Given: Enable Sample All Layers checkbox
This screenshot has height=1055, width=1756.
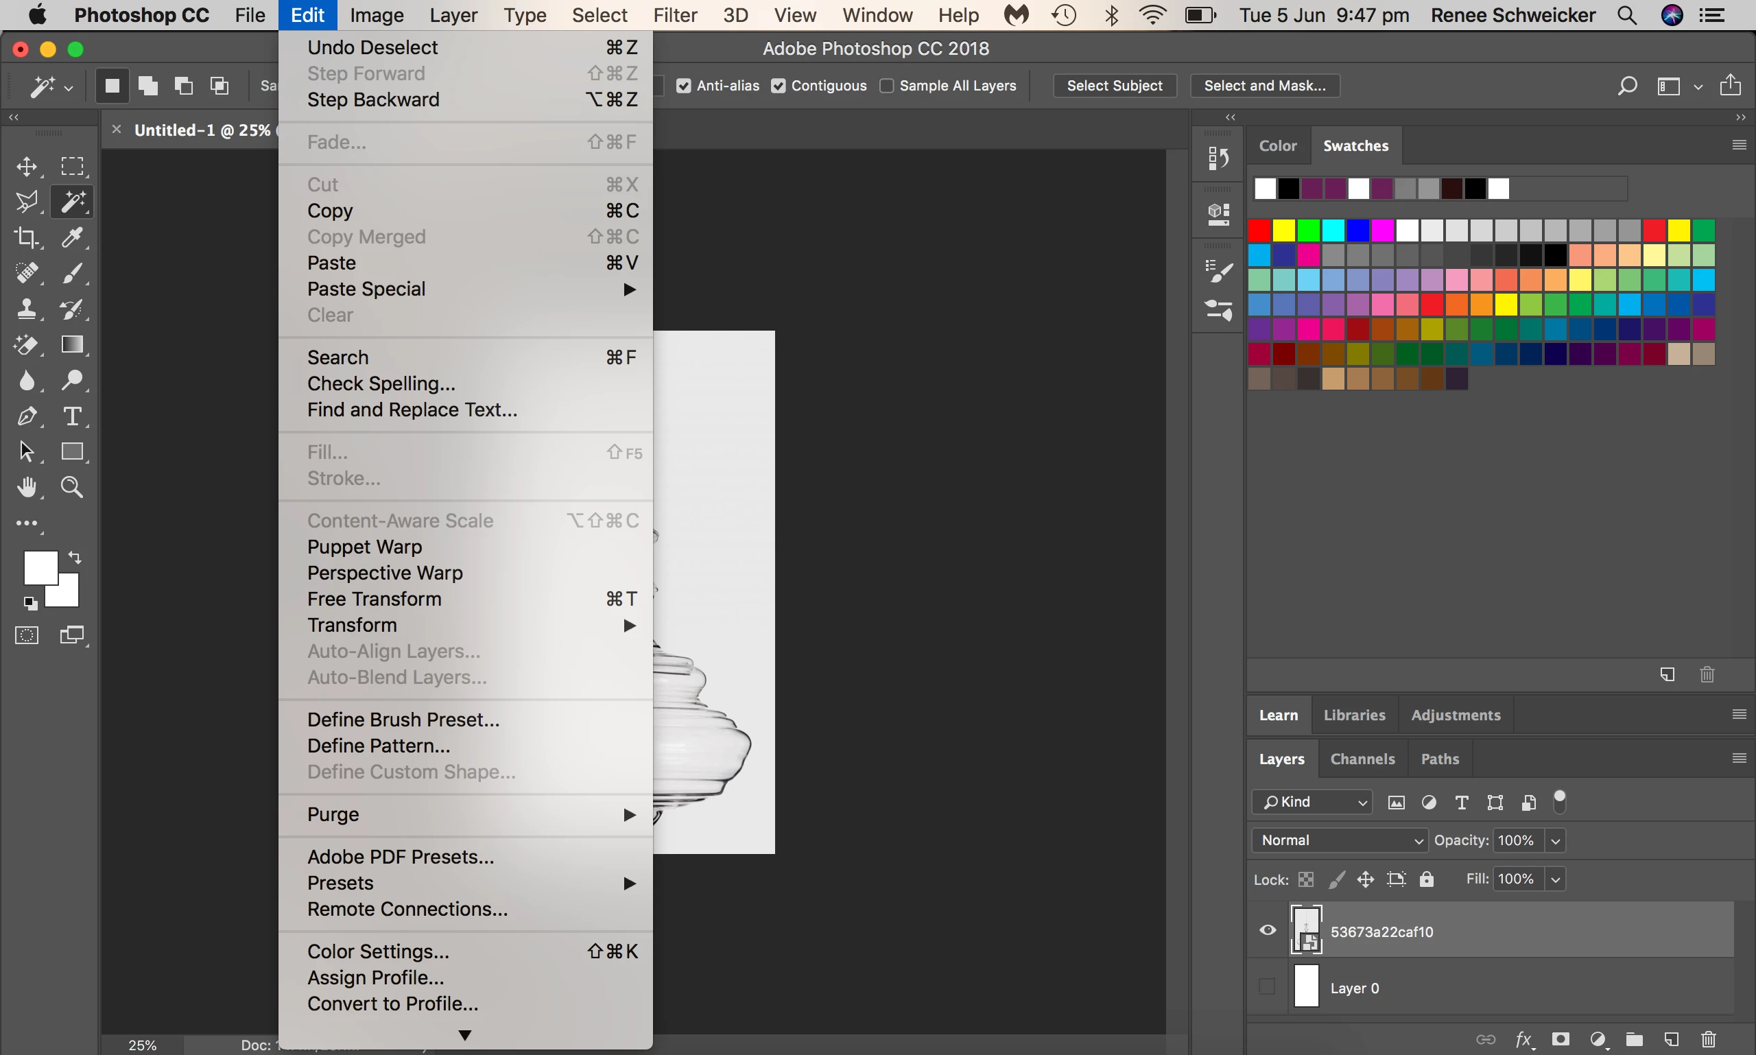Looking at the screenshot, I should tap(886, 86).
